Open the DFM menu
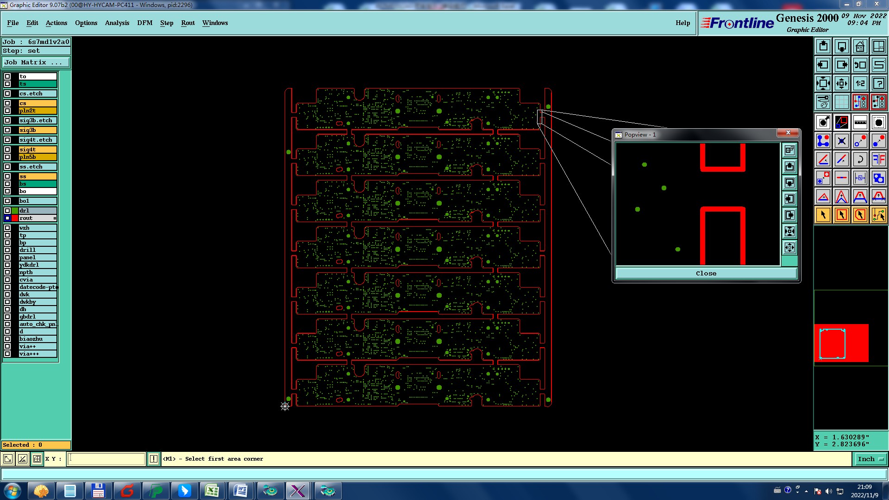889x500 pixels. pos(144,23)
